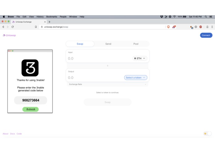Open the Brave application menu
The image size is (215, 153).
[x=11, y=17]
